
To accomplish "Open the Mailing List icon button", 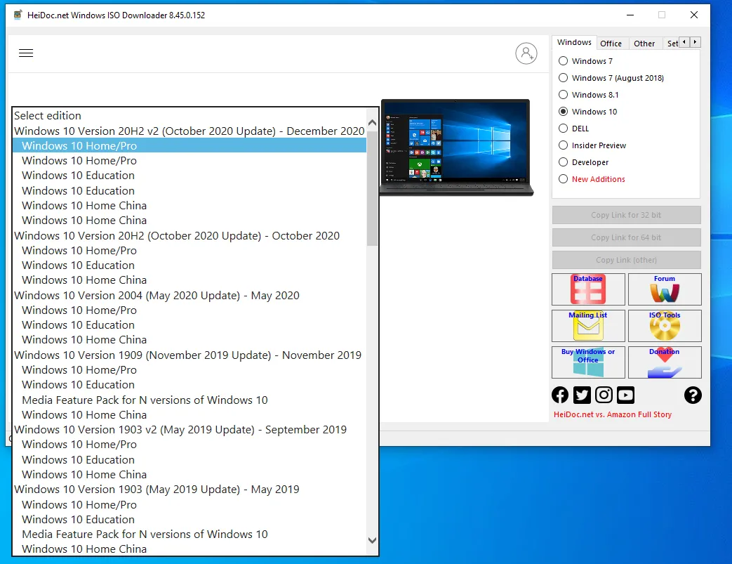I will coord(588,326).
